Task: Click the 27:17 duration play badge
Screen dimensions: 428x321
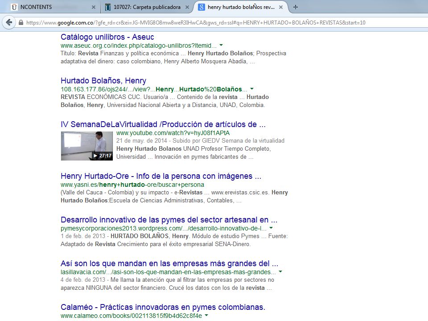Action: pos(103,156)
